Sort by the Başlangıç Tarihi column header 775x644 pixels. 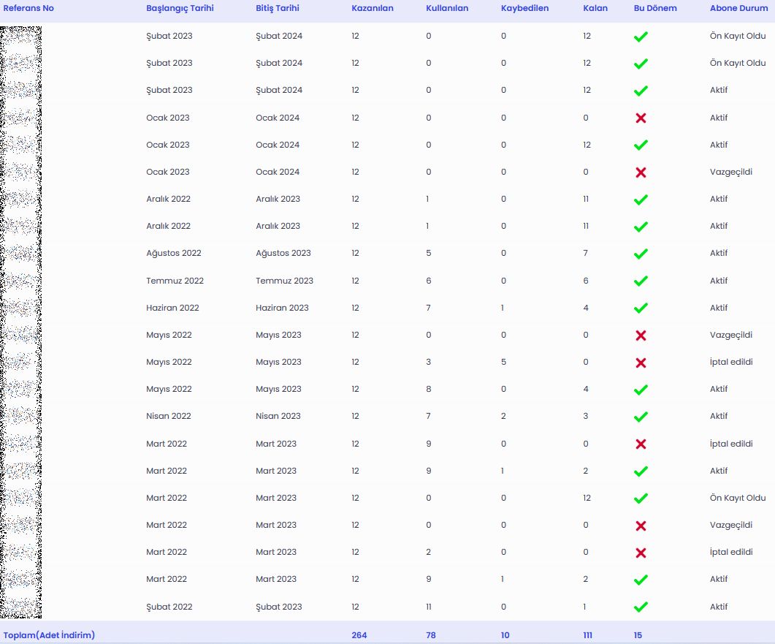(180, 9)
